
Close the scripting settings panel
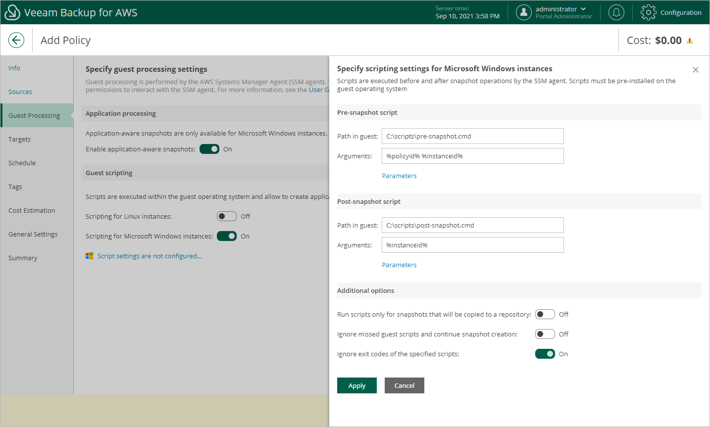tap(695, 70)
